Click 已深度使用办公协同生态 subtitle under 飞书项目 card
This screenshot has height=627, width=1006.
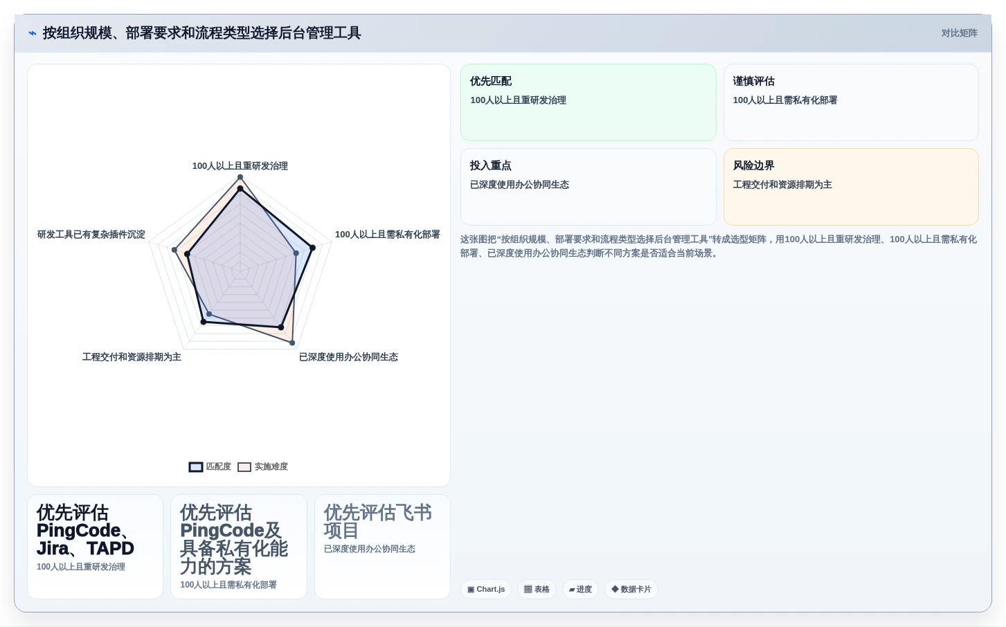[370, 549]
